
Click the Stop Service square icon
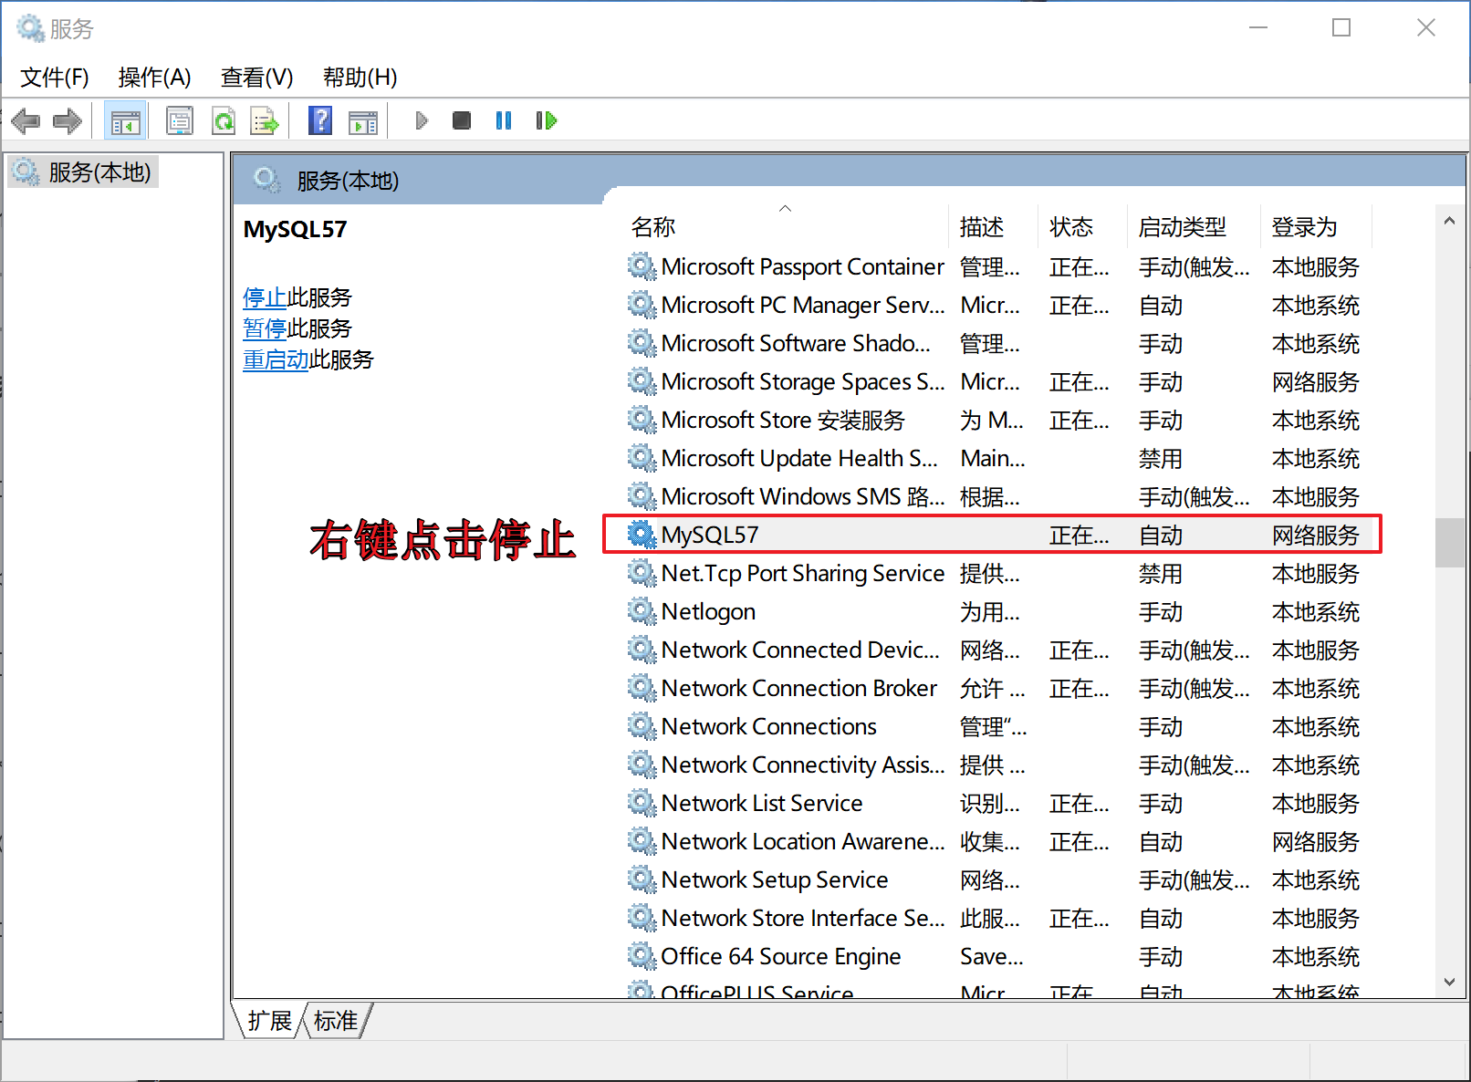(x=462, y=120)
